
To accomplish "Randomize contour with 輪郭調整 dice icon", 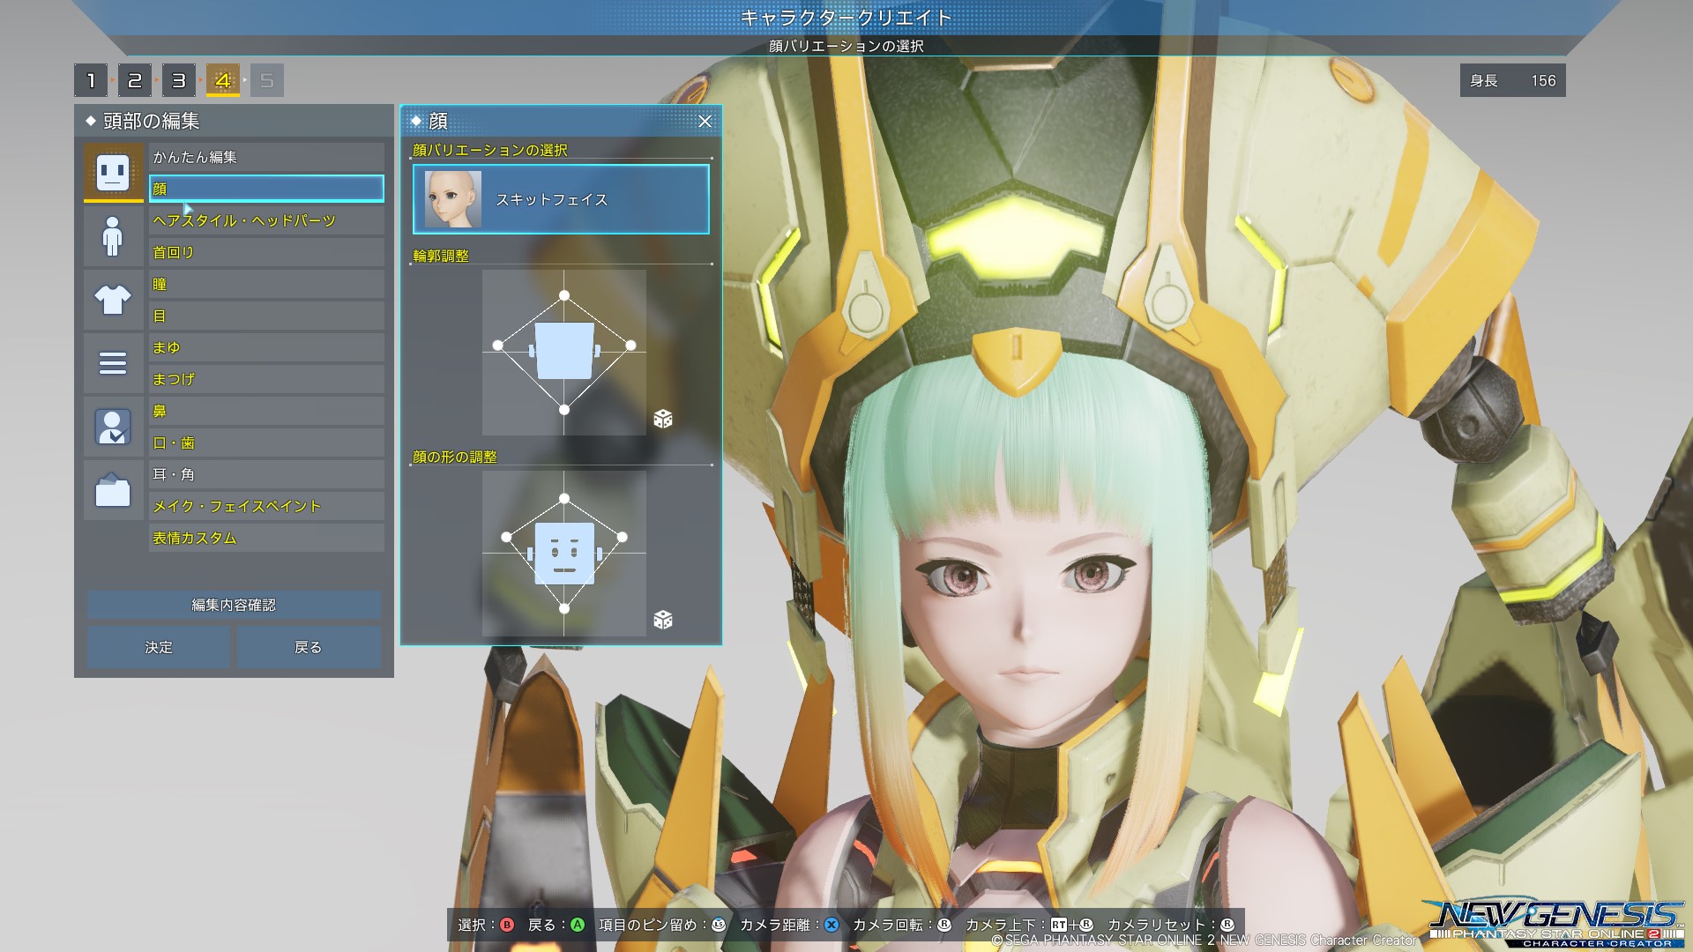I will pos(663,419).
